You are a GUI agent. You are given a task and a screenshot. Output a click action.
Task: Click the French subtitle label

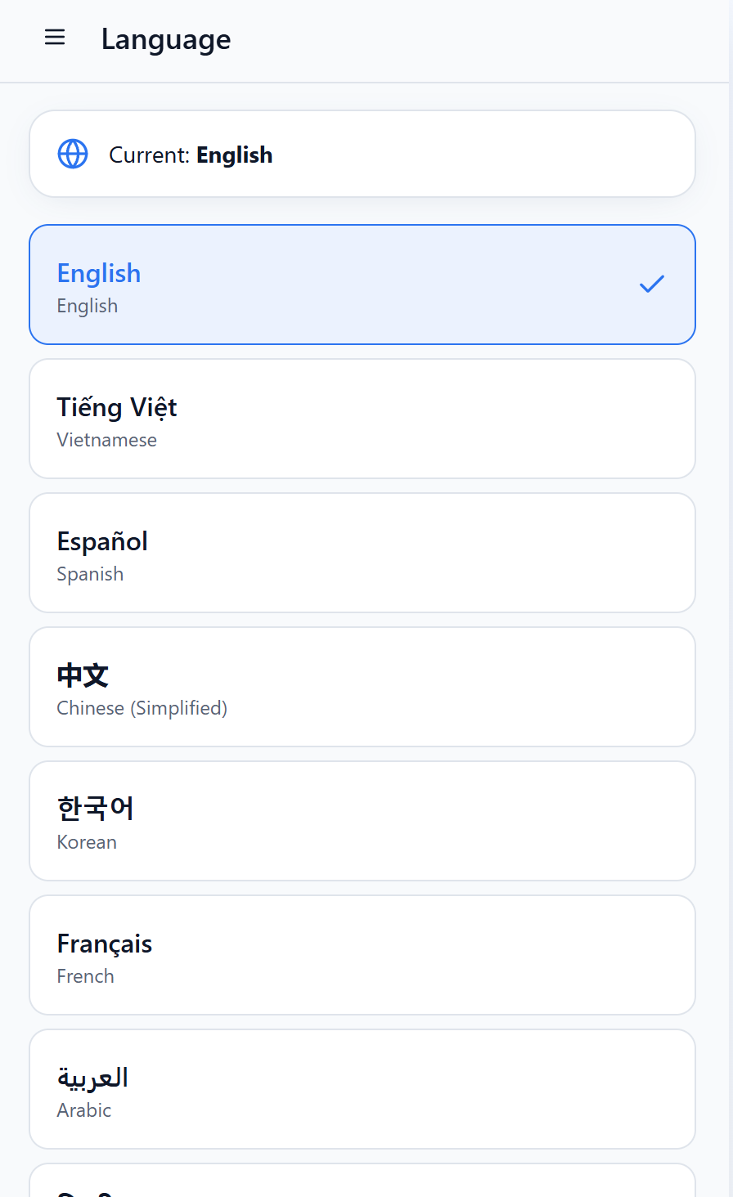86,976
